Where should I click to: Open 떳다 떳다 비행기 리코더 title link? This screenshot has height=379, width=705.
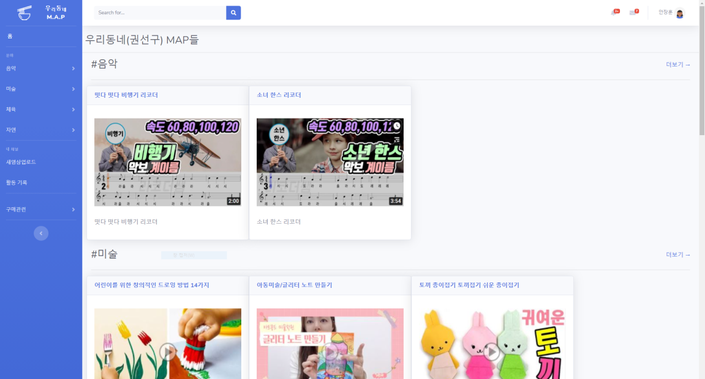pyautogui.click(x=126, y=95)
